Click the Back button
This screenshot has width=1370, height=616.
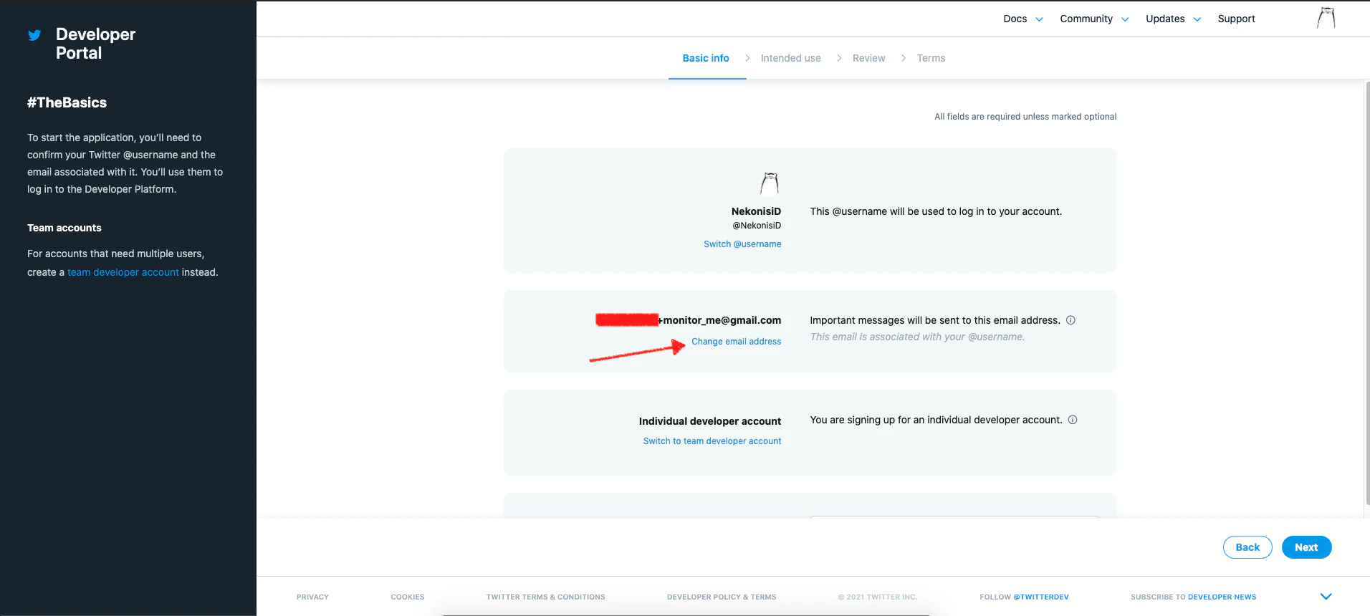[1247, 547]
